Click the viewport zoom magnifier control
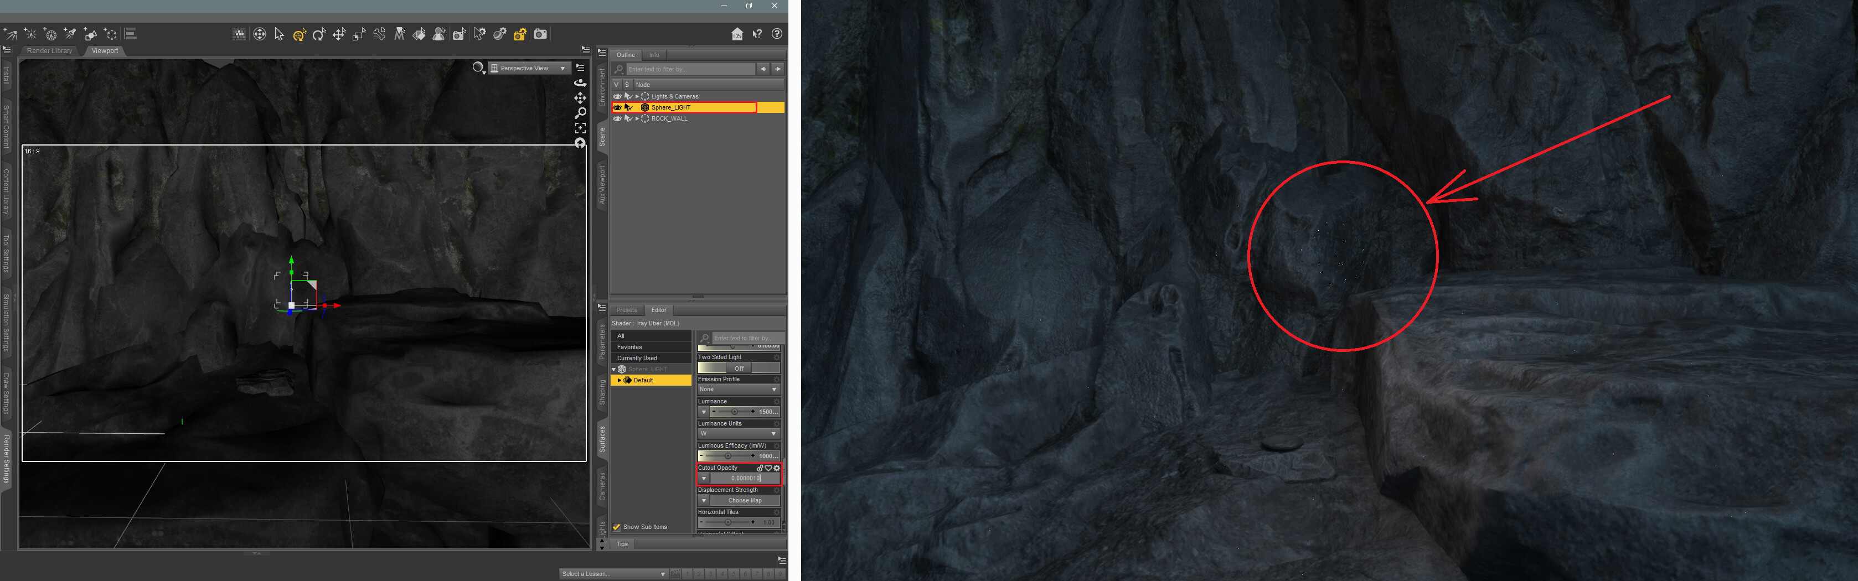The image size is (1858, 581). (x=580, y=113)
